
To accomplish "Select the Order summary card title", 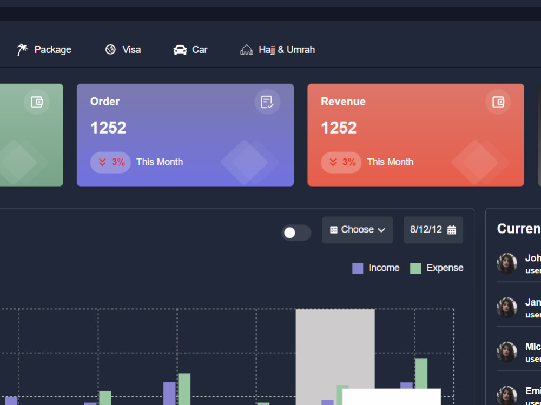I will click(x=105, y=102).
